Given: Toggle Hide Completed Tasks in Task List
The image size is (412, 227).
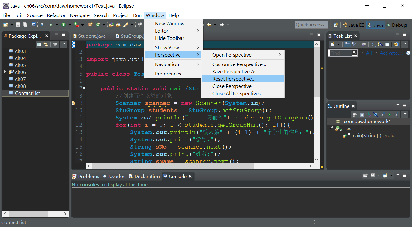Looking at the screenshot, I should (373, 44).
